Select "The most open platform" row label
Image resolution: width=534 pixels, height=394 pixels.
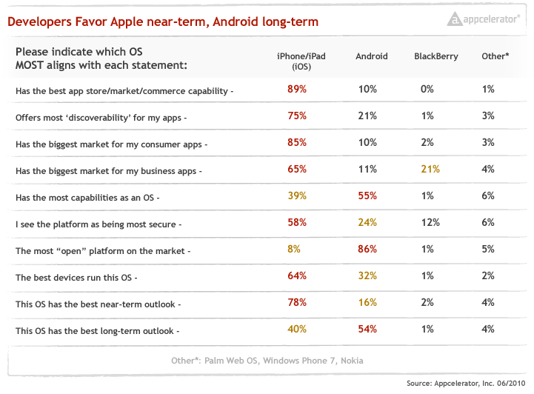[x=103, y=252]
